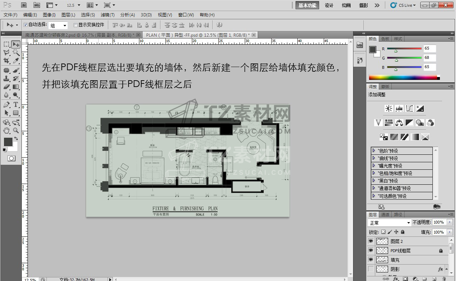Viewport: 456px width, 281px height.
Task: Hide the PDF线框层 layer eye
Action: click(371, 250)
